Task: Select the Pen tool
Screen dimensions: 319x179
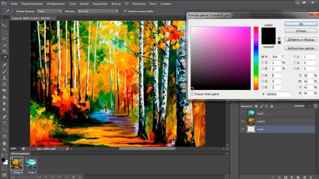Action: point(4,117)
